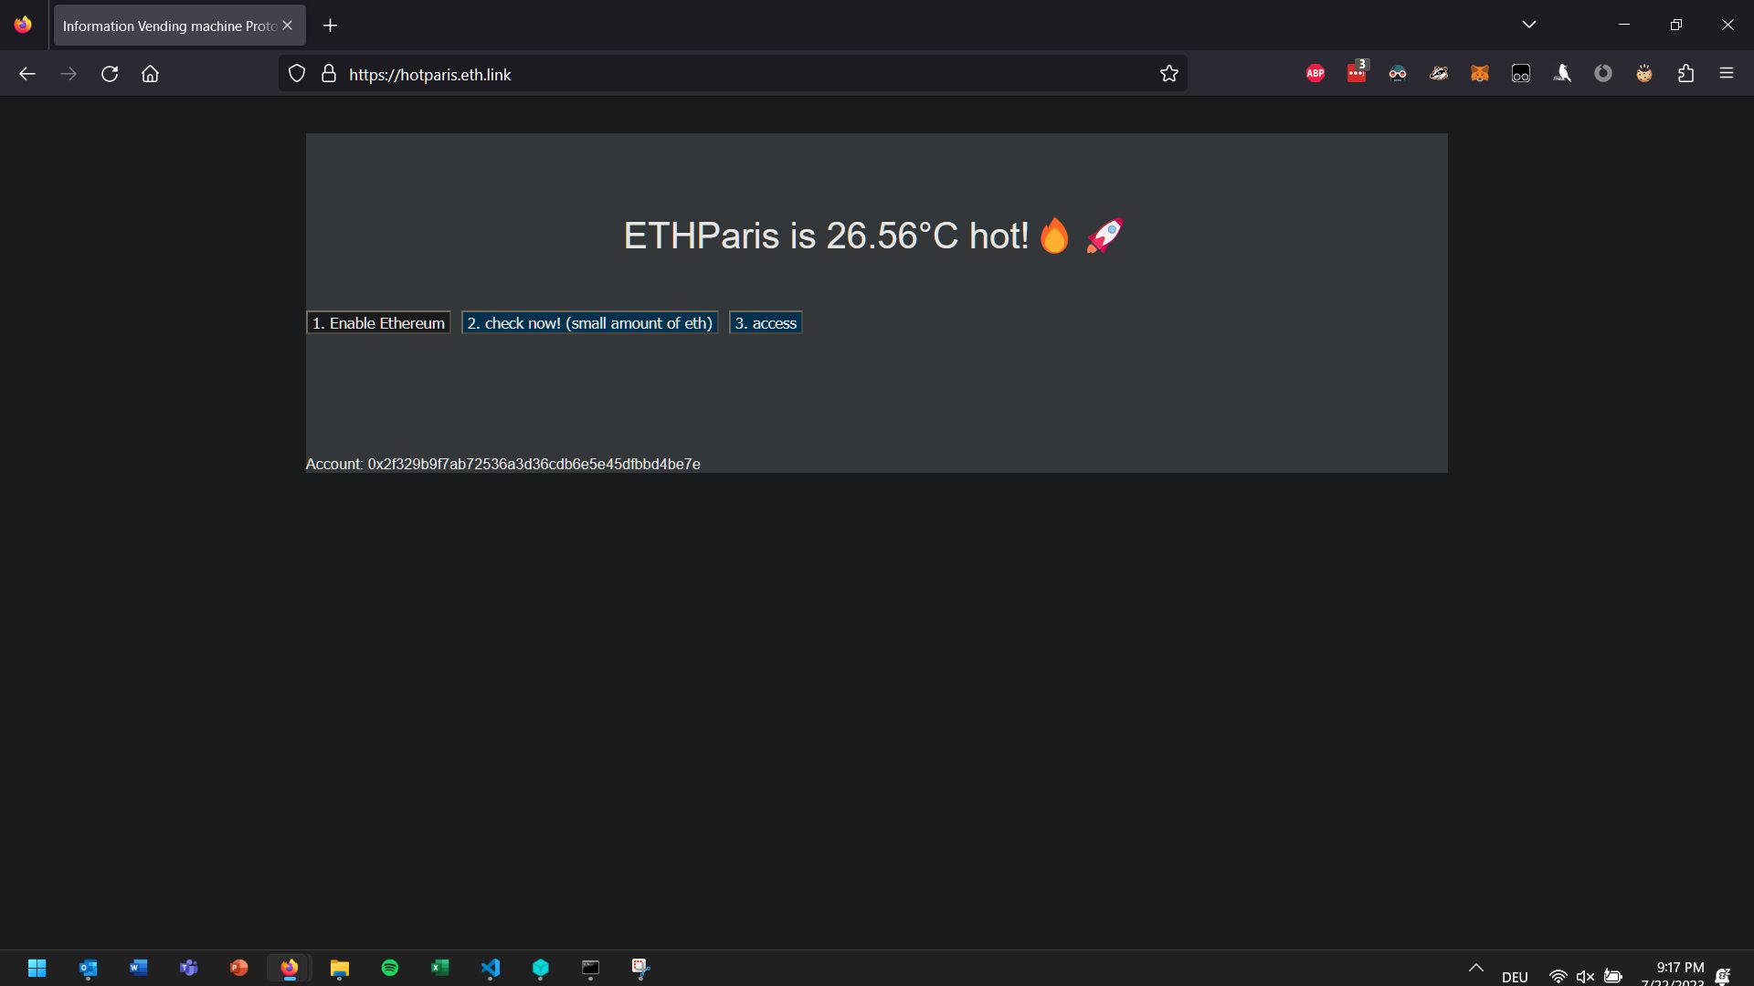This screenshot has width=1754, height=986.
Task: Restore down the Firefox window
Action: pos(1675,25)
